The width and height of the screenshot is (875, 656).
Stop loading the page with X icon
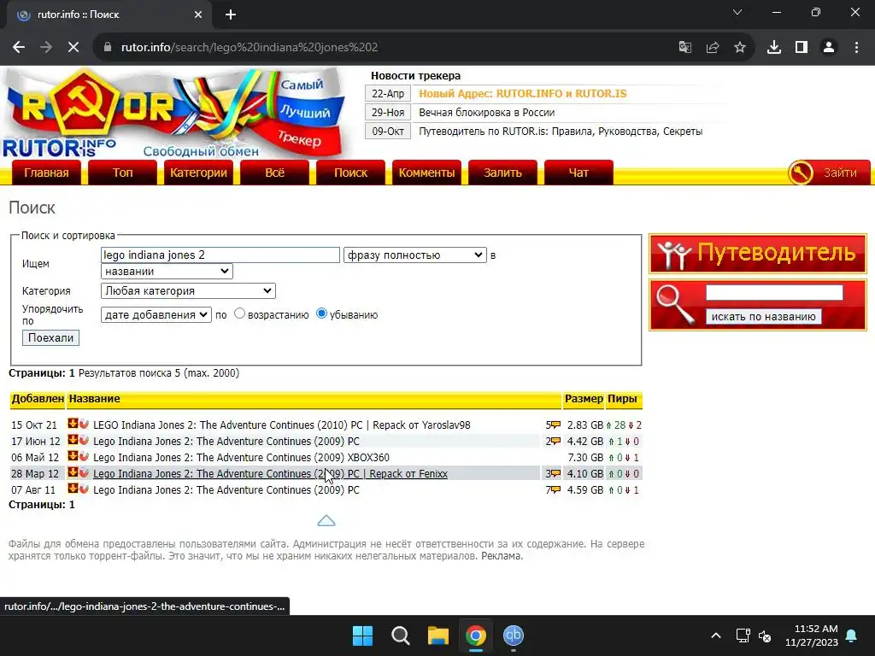73,48
